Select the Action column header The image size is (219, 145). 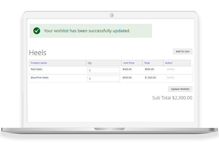click(x=169, y=63)
